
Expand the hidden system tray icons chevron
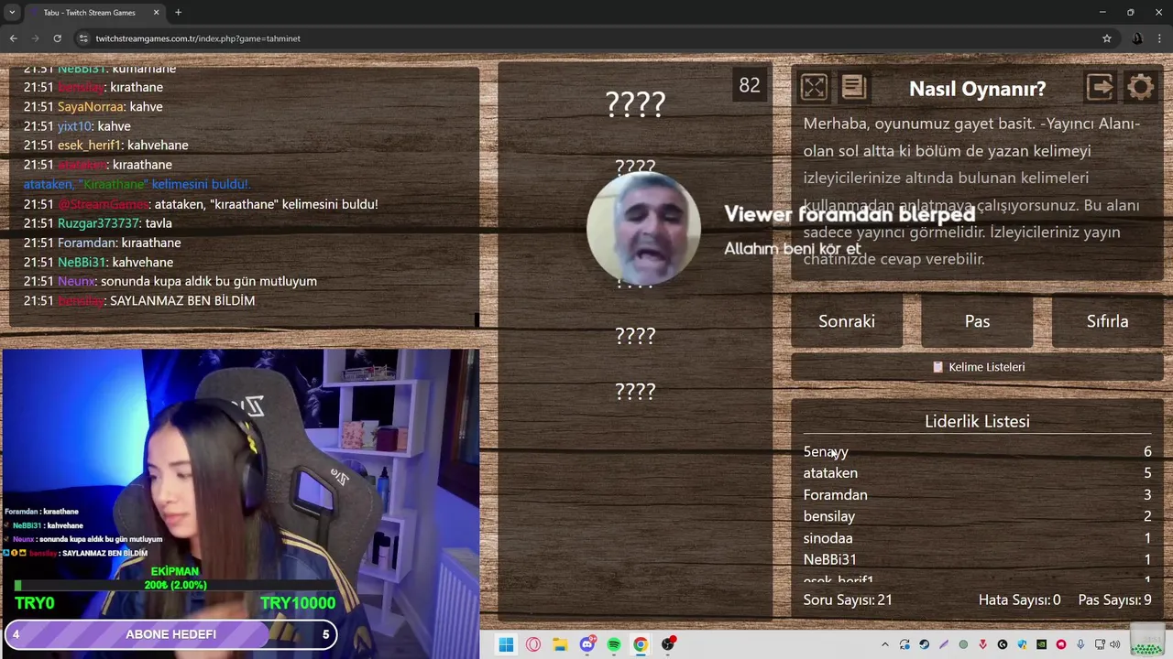coord(884,644)
